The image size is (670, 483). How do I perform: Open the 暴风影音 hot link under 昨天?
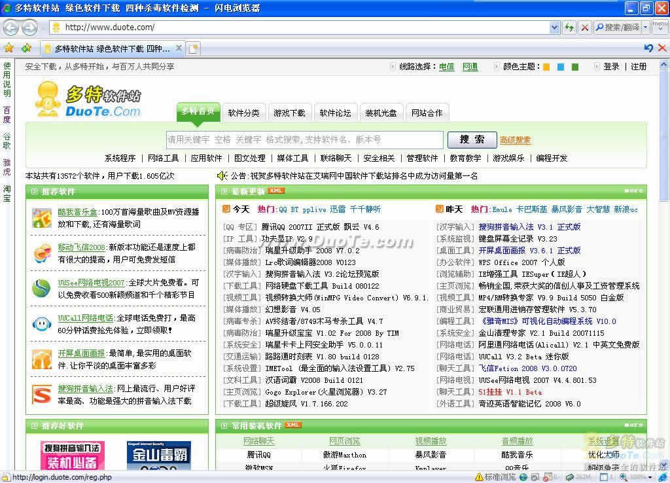pyautogui.click(x=567, y=209)
